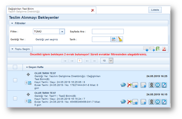The height and width of the screenshot is (119, 182).
Task: Click the speech bubble icon on the first document
Action: tap(123, 85)
